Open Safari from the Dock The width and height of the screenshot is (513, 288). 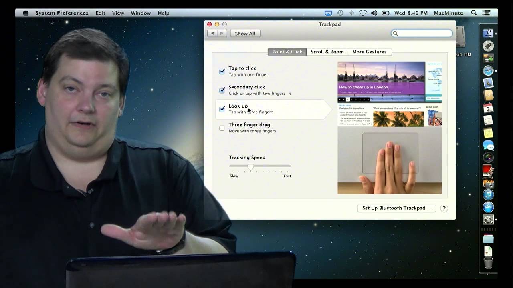pyautogui.click(x=488, y=71)
